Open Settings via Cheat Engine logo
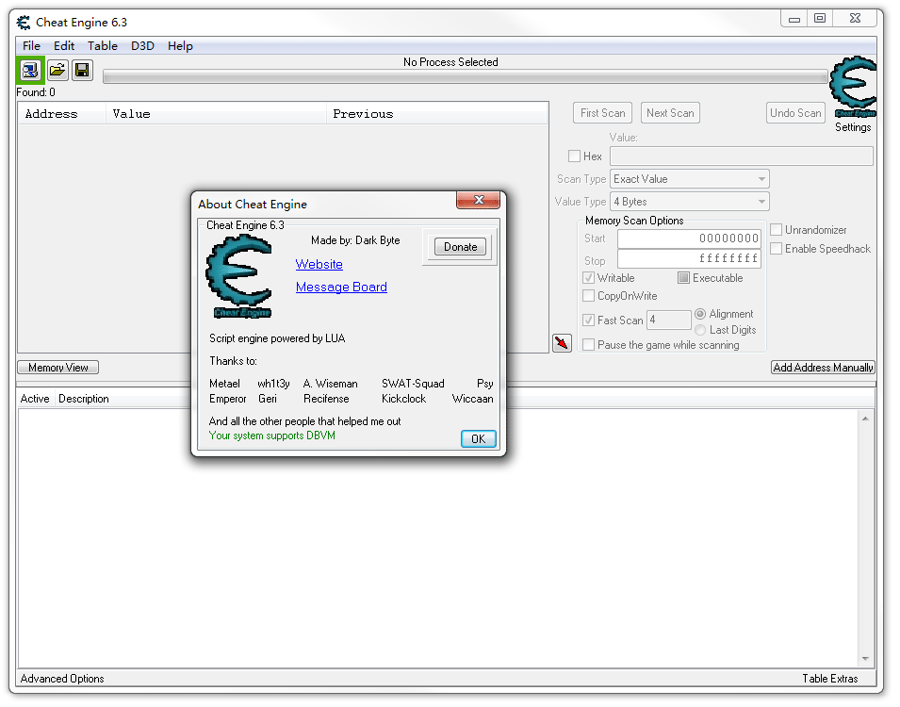Screen dimensions: 900x707 click(852, 89)
